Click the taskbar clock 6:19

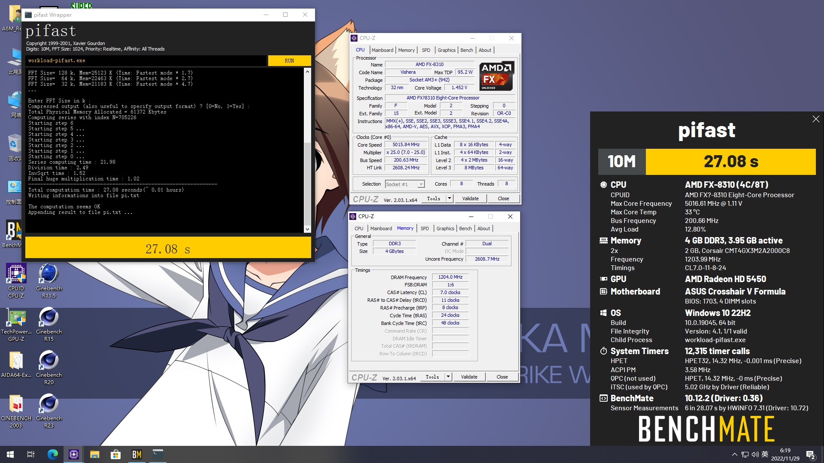785,454
